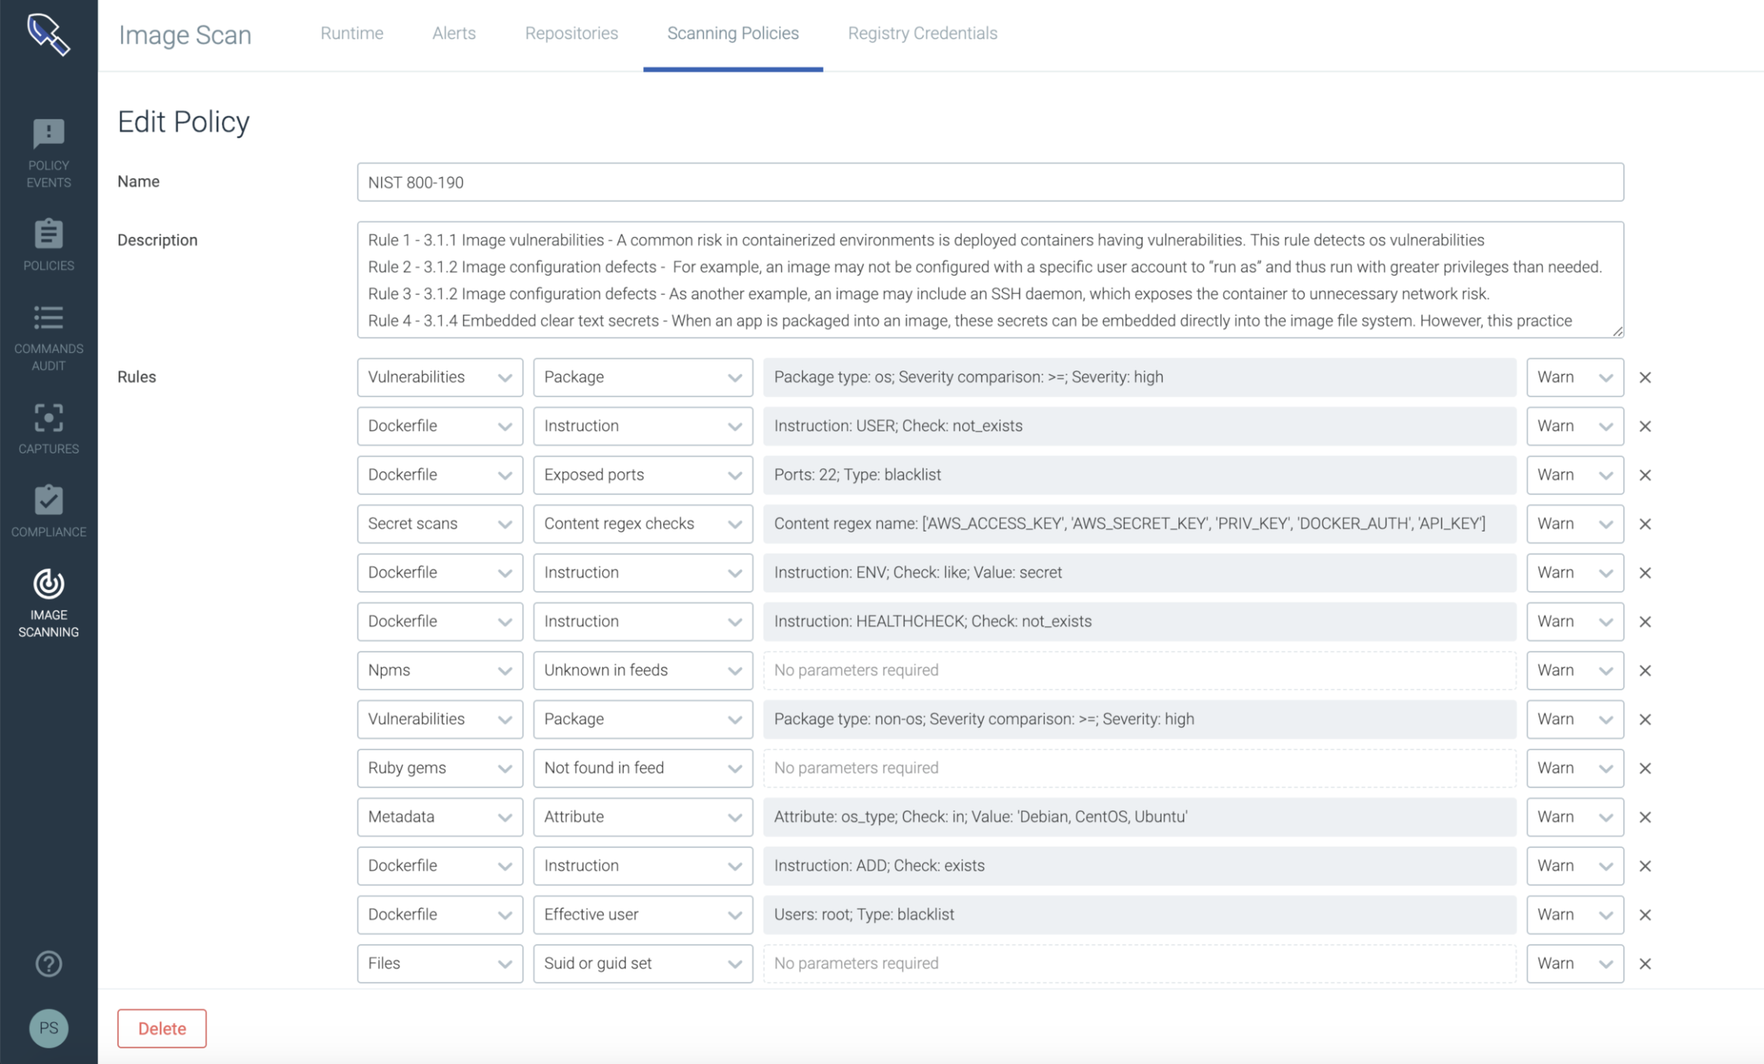Open Compliance in sidebar
The height and width of the screenshot is (1064, 1764).
tap(48, 512)
